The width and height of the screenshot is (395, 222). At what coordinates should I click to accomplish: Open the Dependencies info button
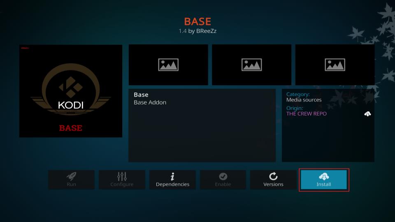click(x=172, y=180)
